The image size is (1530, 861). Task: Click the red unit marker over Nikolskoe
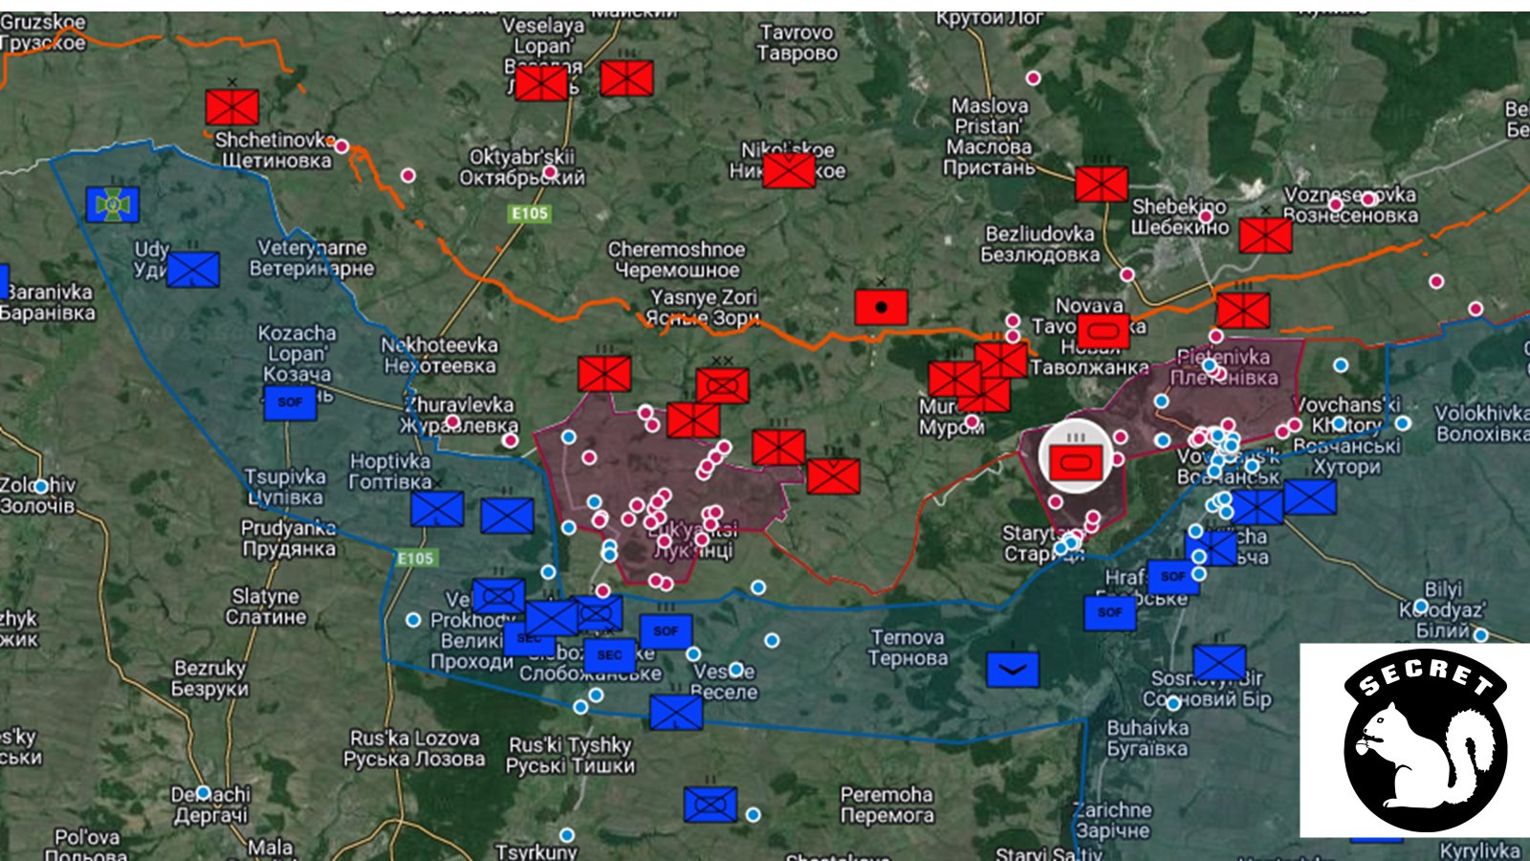[789, 170]
